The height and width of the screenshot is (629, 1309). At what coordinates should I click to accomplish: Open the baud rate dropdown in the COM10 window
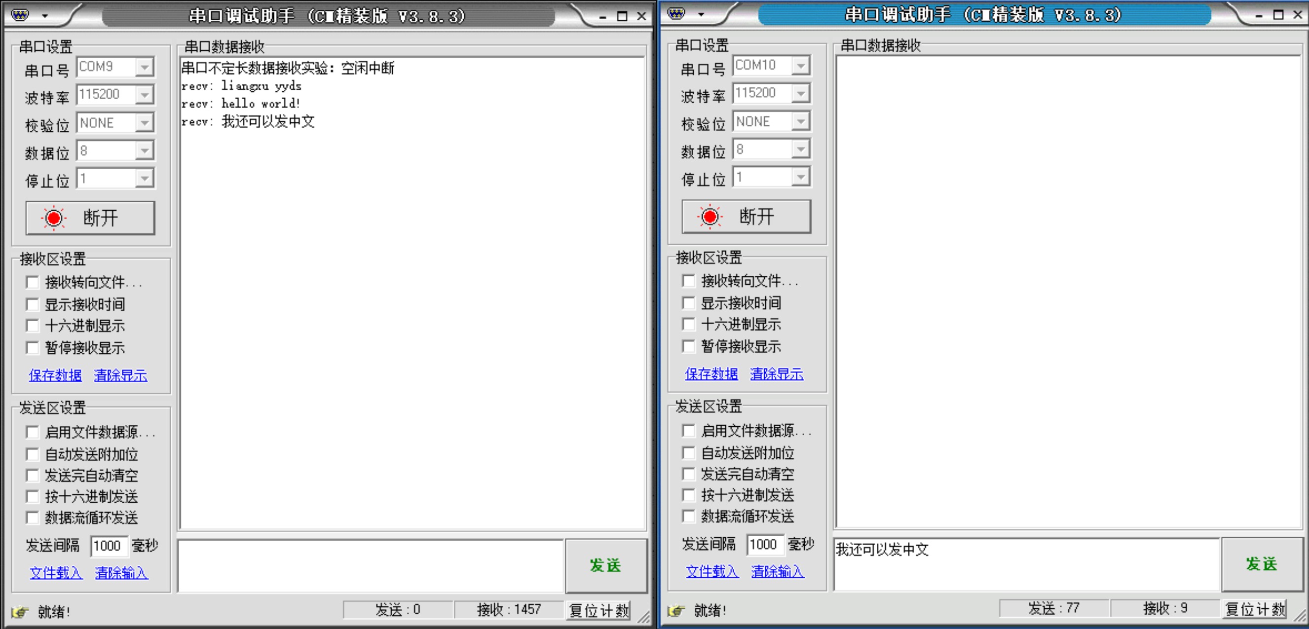click(801, 93)
